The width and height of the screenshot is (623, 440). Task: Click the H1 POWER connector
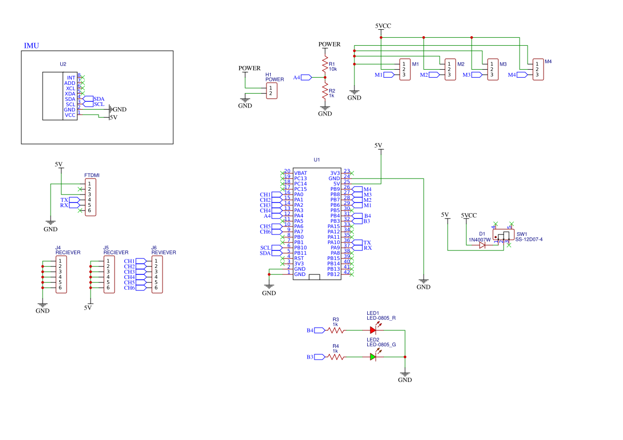tap(272, 91)
